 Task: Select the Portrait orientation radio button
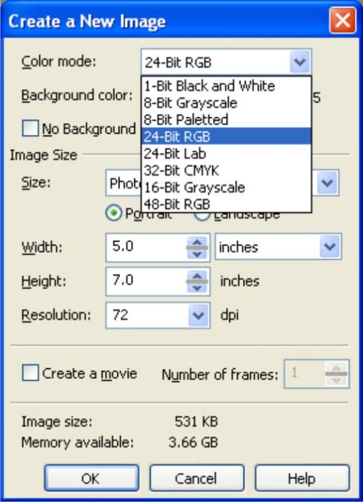[114, 213]
